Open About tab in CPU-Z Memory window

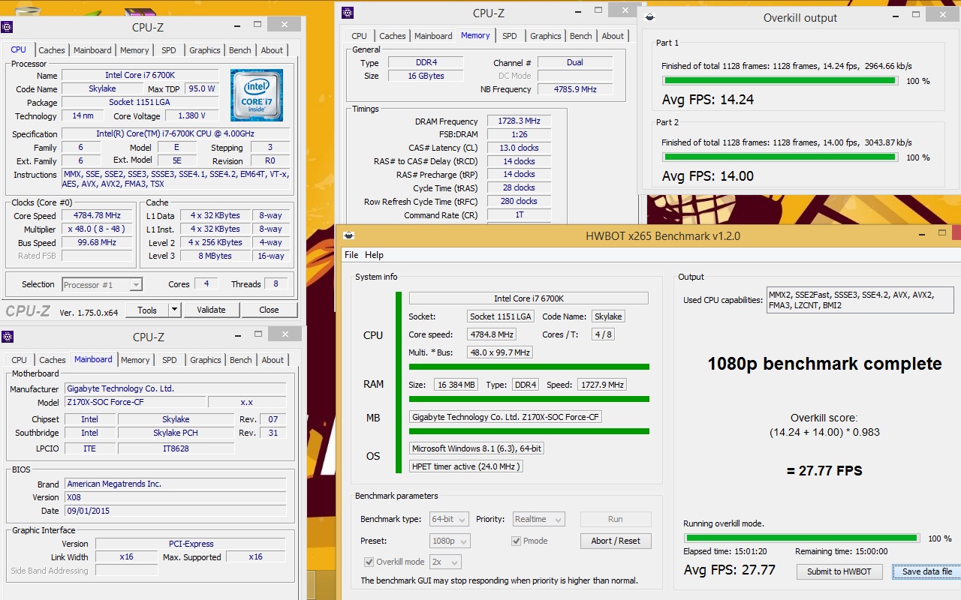(613, 36)
